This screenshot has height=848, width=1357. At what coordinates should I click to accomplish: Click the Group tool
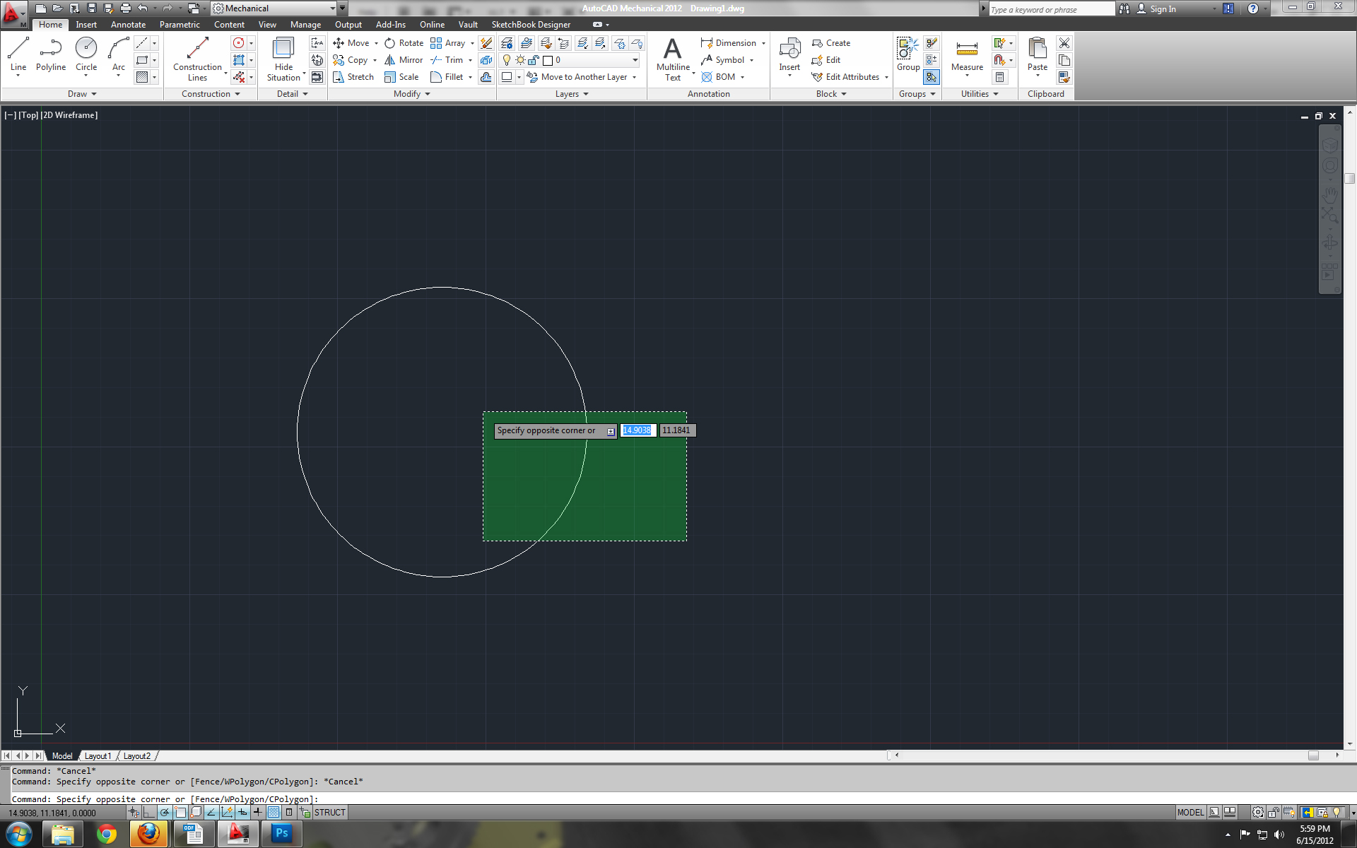click(908, 55)
